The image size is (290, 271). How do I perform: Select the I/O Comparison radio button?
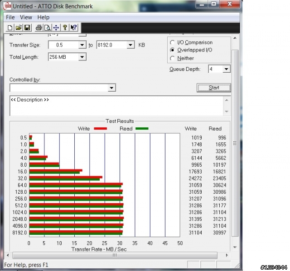[x=172, y=42]
